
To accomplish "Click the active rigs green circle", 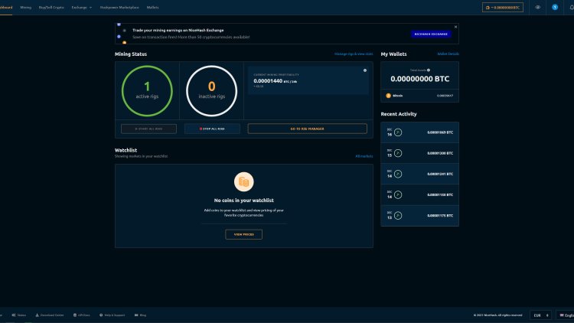I will pos(147,91).
